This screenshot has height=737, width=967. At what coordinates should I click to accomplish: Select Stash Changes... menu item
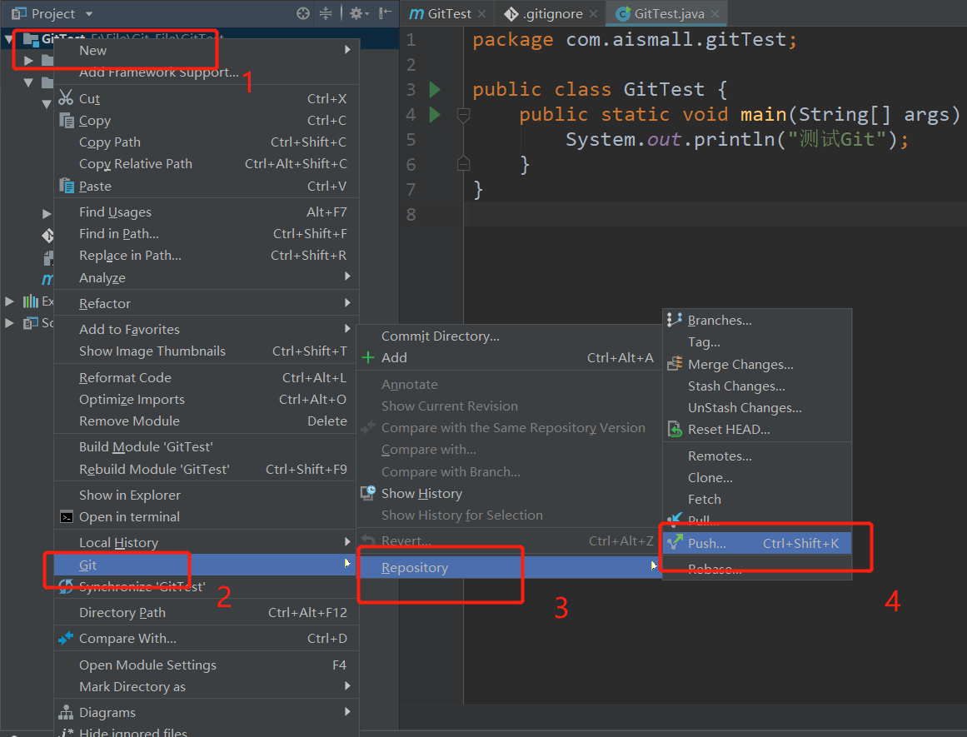[757, 386]
